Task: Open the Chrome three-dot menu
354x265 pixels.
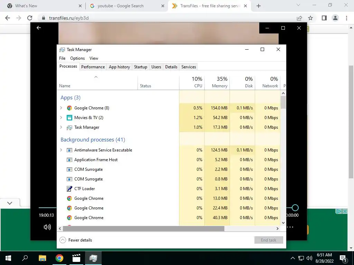Action: [346, 18]
